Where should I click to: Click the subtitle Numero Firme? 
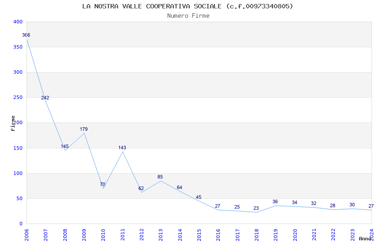pos(188,16)
